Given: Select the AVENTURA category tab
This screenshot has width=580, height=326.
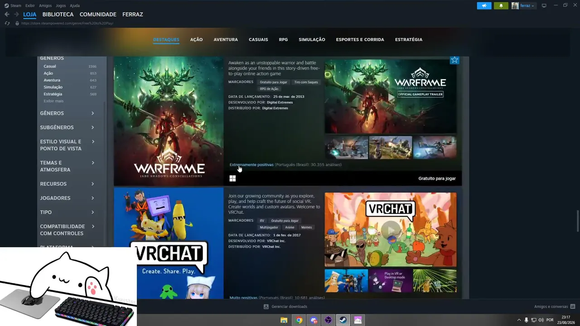Looking at the screenshot, I should pos(226,39).
